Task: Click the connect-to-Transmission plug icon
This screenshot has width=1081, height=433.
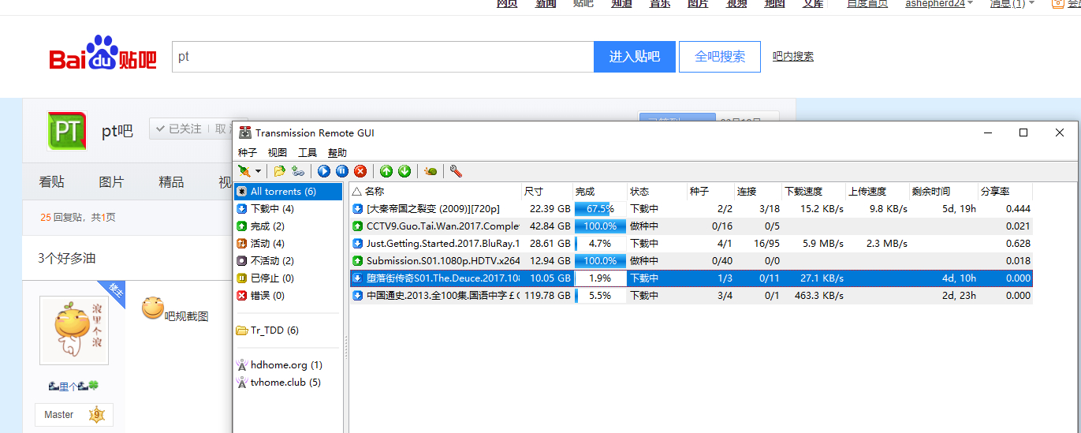Action: click(245, 170)
